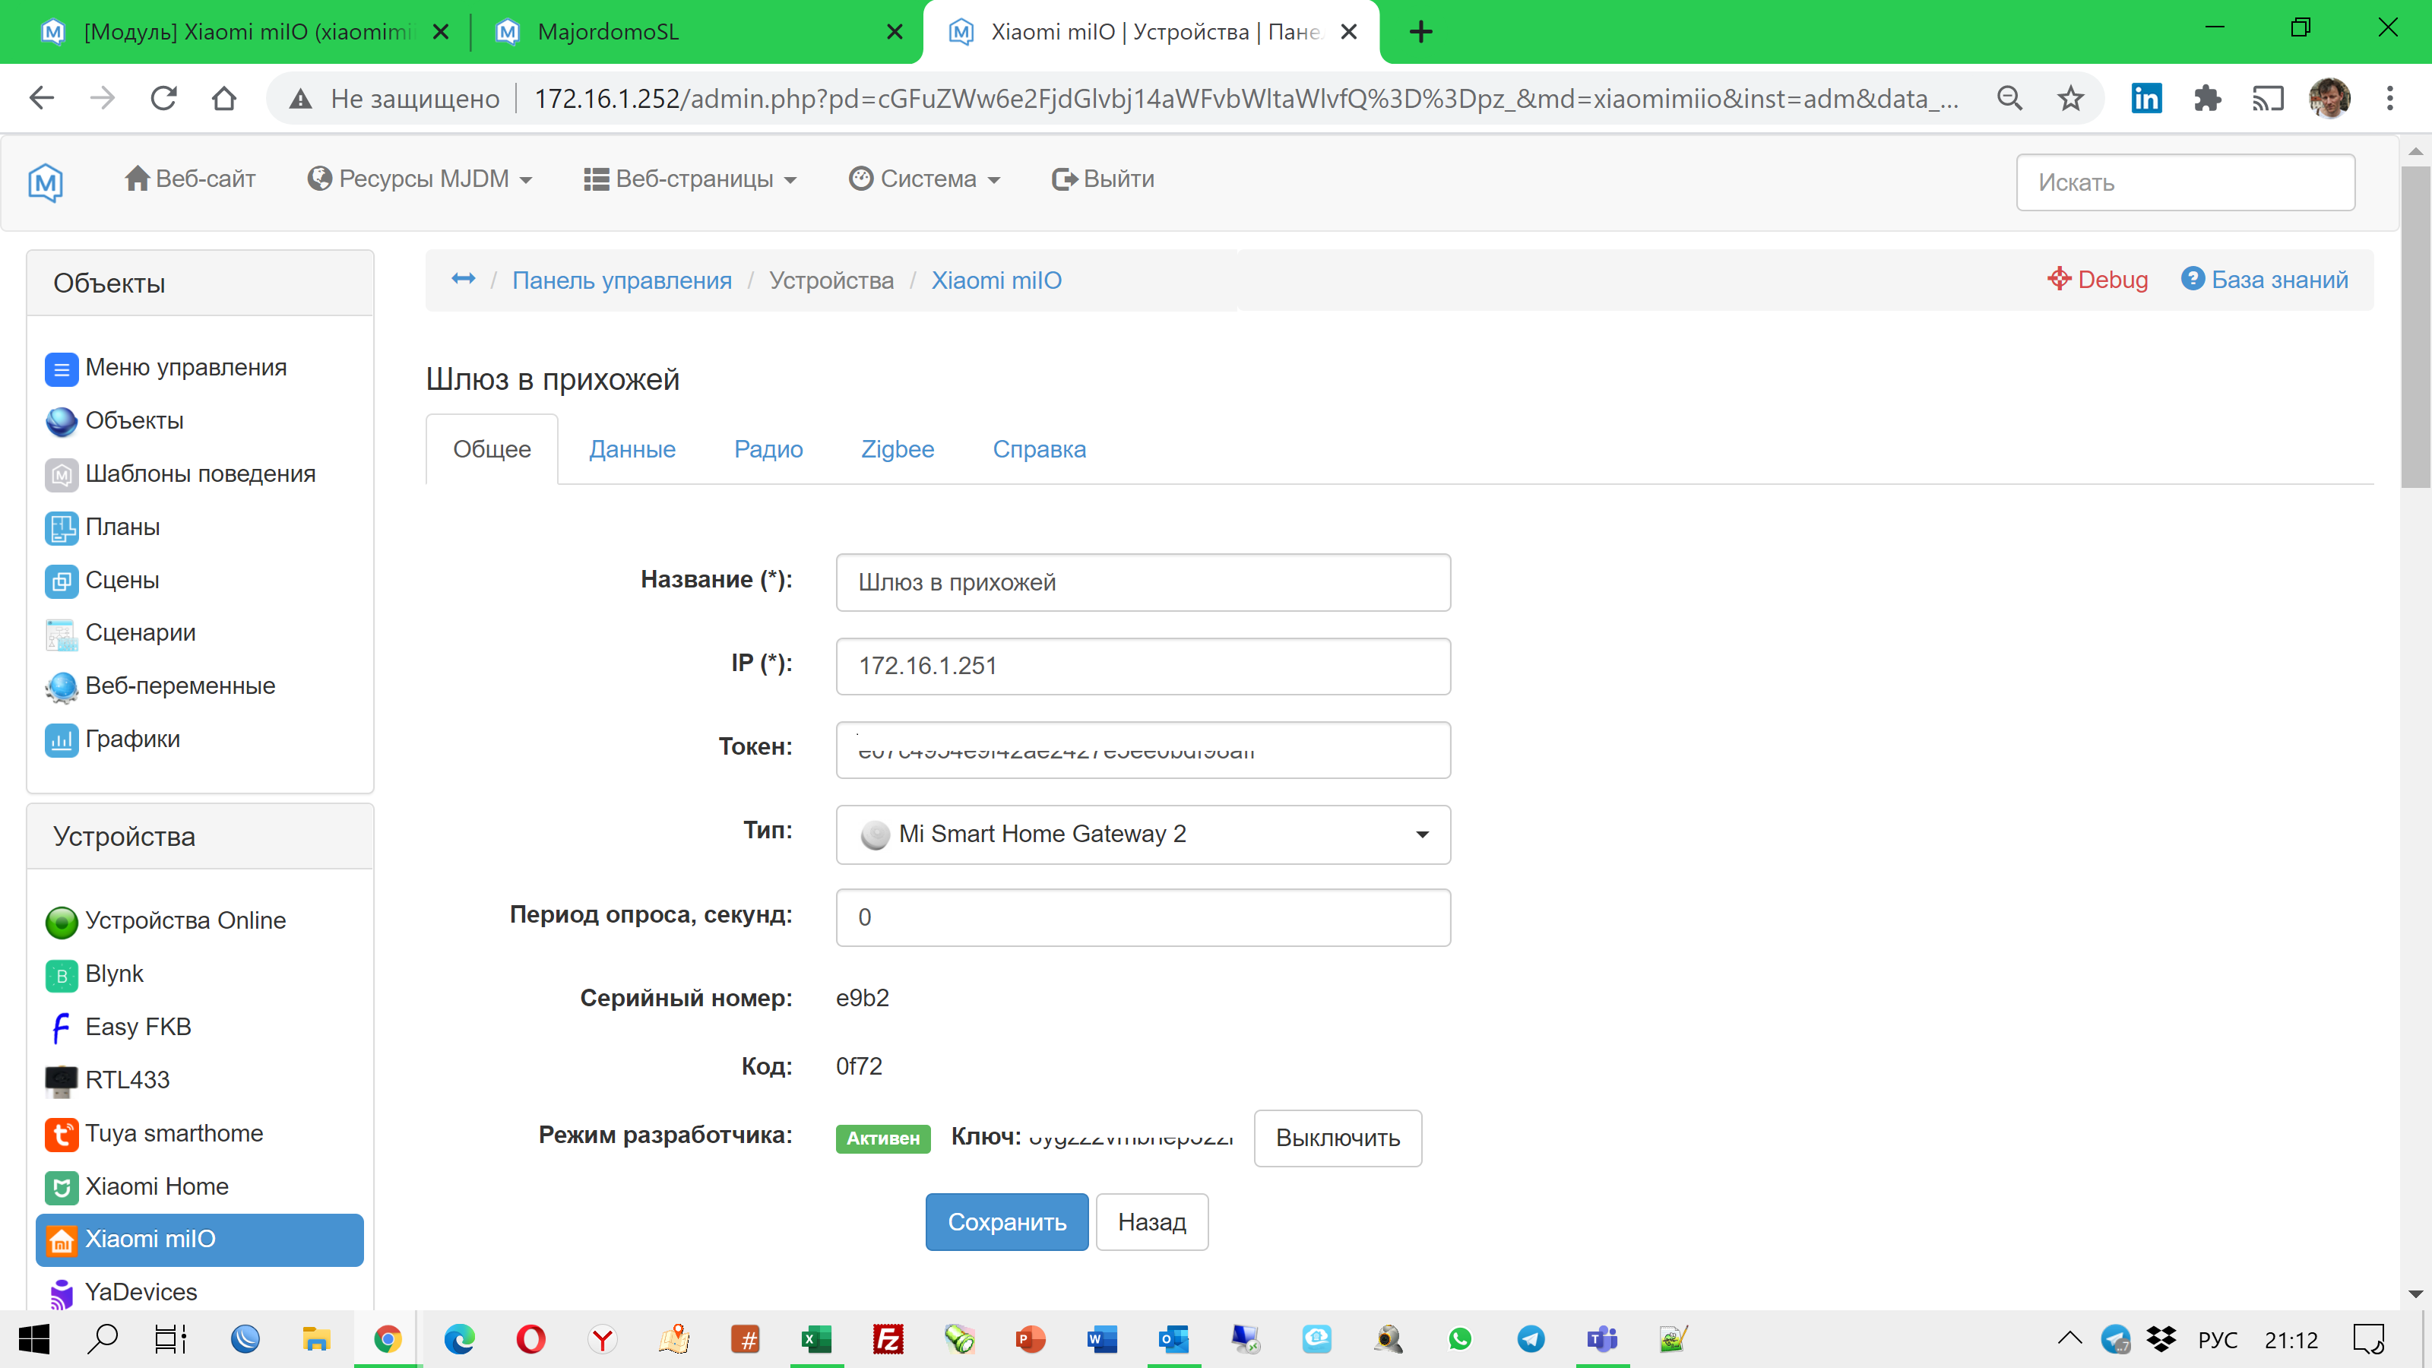Screen dimensions: 2432x1368
Task: Open Blynk devices in sidebar
Action: [x=114, y=974]
